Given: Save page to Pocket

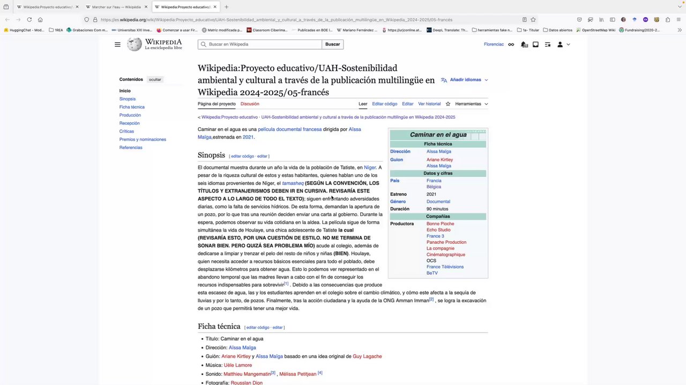Looking at the screenshot, I should coord(579,20).
